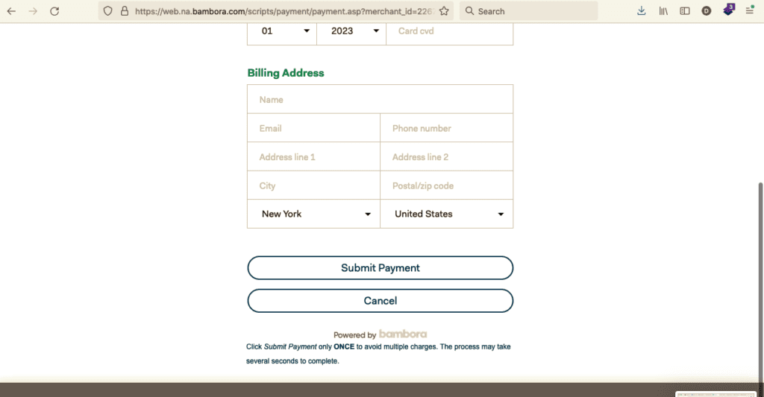
Task: Click the Address line 2 field
Action: [446, 156]
